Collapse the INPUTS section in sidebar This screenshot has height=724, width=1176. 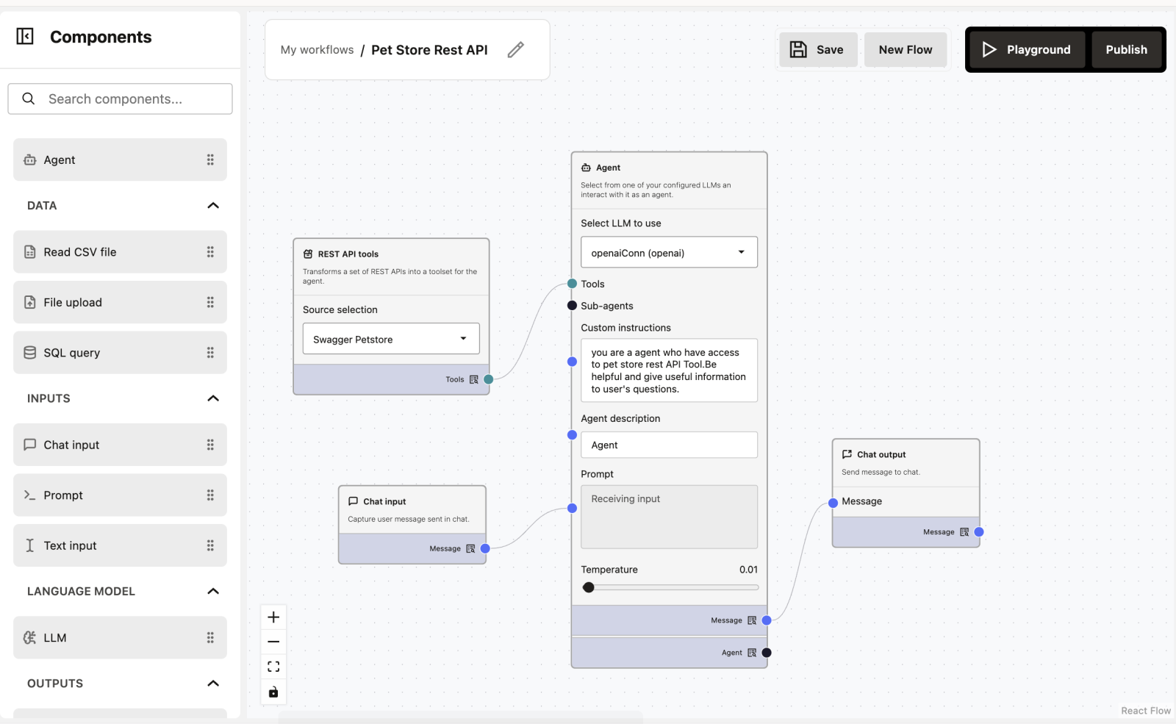(x=213, y=398)
